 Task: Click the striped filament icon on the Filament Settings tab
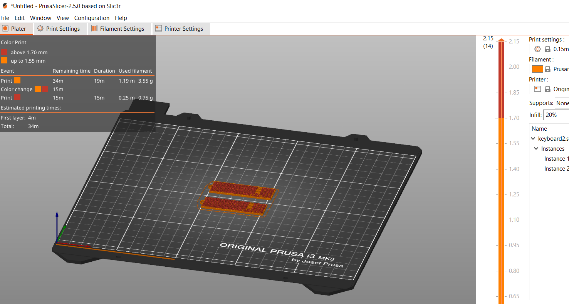(93, 28)
